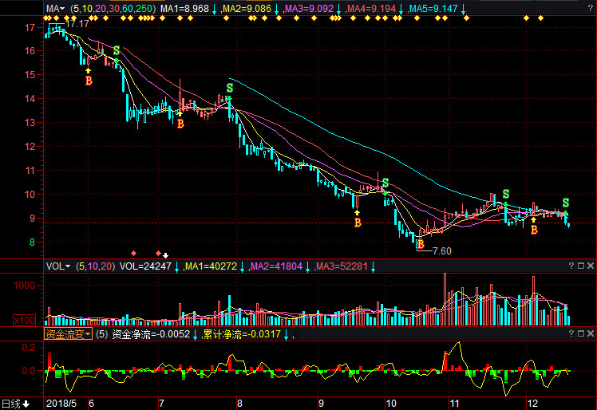
Task: Maximize the VOL panel with its window icon
Action: click(x=579, y=266)
